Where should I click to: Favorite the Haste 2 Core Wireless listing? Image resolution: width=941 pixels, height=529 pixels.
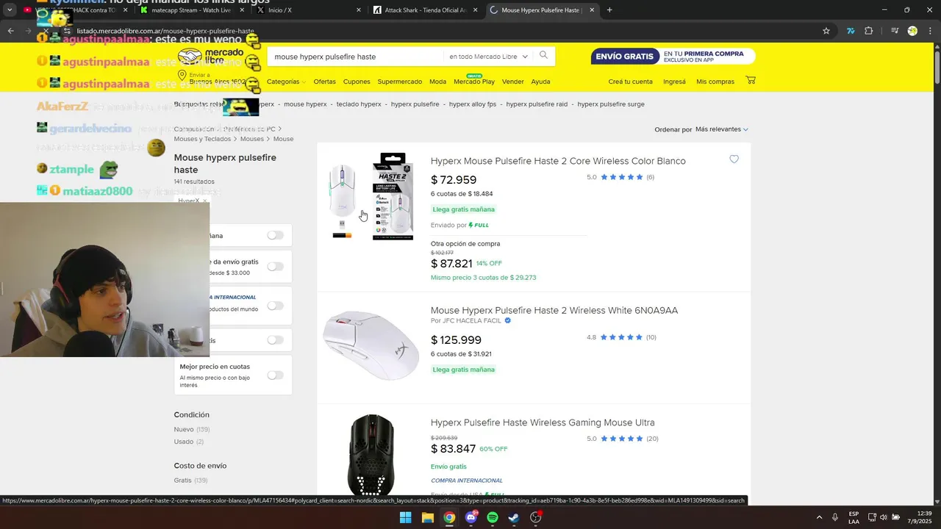pos(734,159)
